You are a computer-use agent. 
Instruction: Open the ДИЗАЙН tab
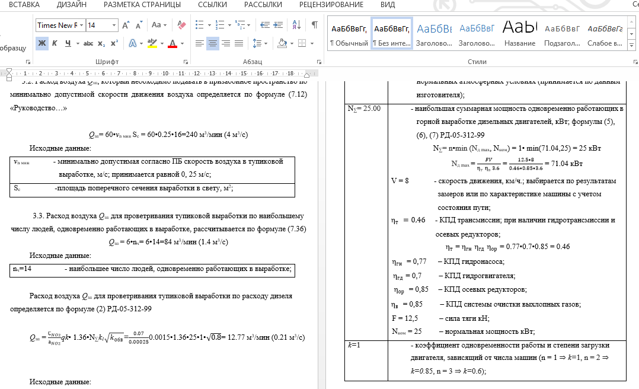click(x=71, y=5)
